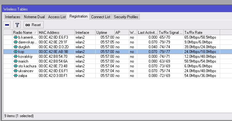This screenshot has height=121, width=232.
Task: Click the client icon for ukraincev row
Action: pos(16,71)
